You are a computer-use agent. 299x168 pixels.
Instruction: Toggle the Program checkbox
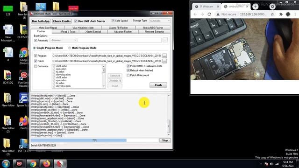click(x=36, y=56)
